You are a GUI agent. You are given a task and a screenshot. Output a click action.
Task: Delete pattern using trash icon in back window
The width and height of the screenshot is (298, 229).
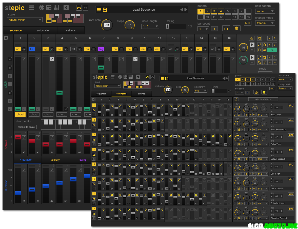(x=236, y=29)
